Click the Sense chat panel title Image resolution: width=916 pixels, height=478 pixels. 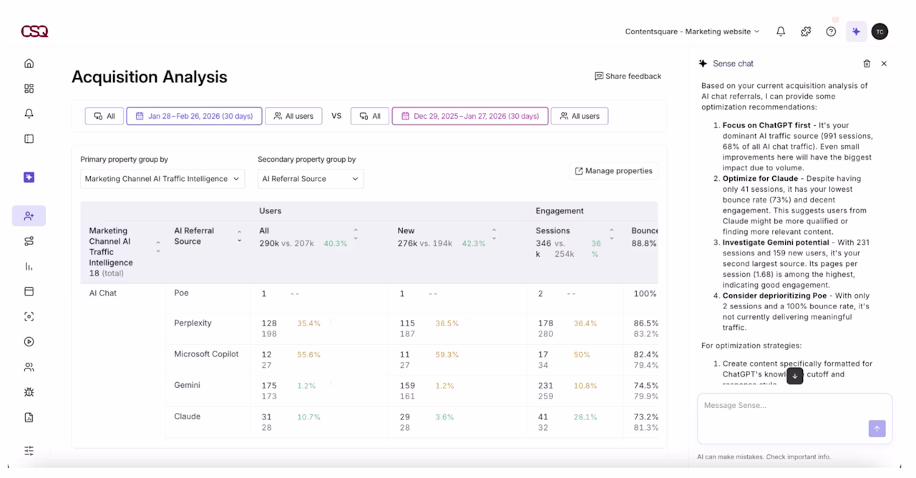[x=733, y=64]
